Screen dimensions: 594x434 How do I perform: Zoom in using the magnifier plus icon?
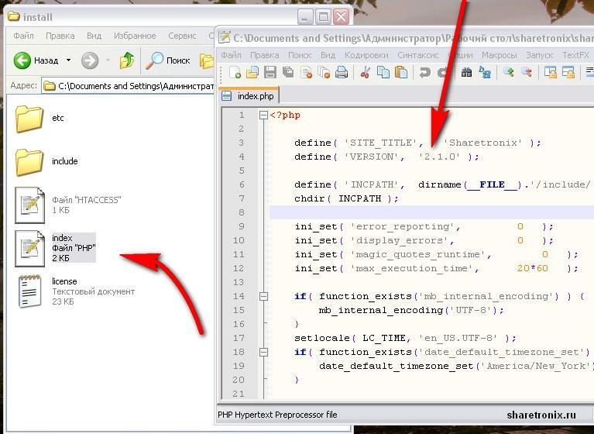click(508, 72)
